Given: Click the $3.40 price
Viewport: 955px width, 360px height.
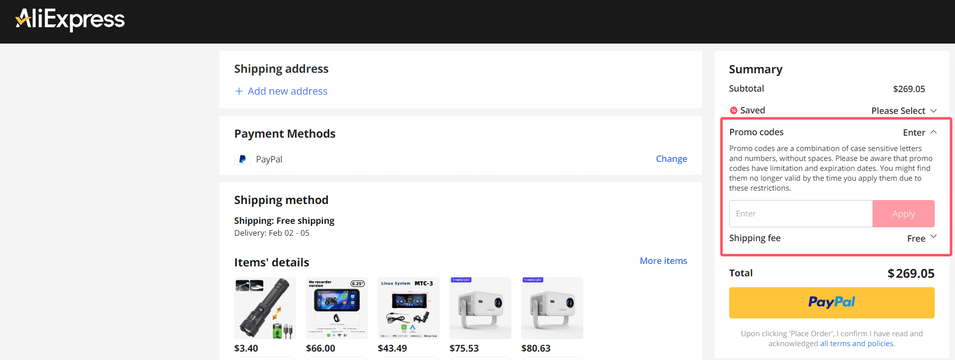Looking at the screenshot, I should [x=246, y=348].
